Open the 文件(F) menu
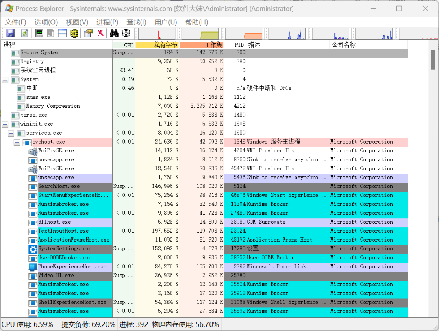This screenshot has height=331, width=439. point(15,22)
